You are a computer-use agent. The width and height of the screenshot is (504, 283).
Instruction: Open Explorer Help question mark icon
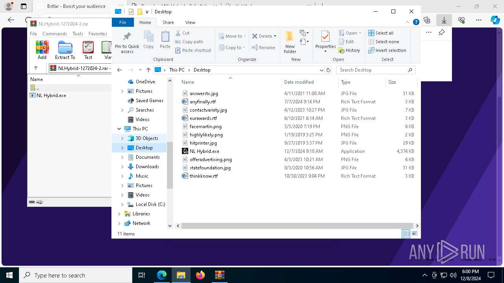(416, 22)
